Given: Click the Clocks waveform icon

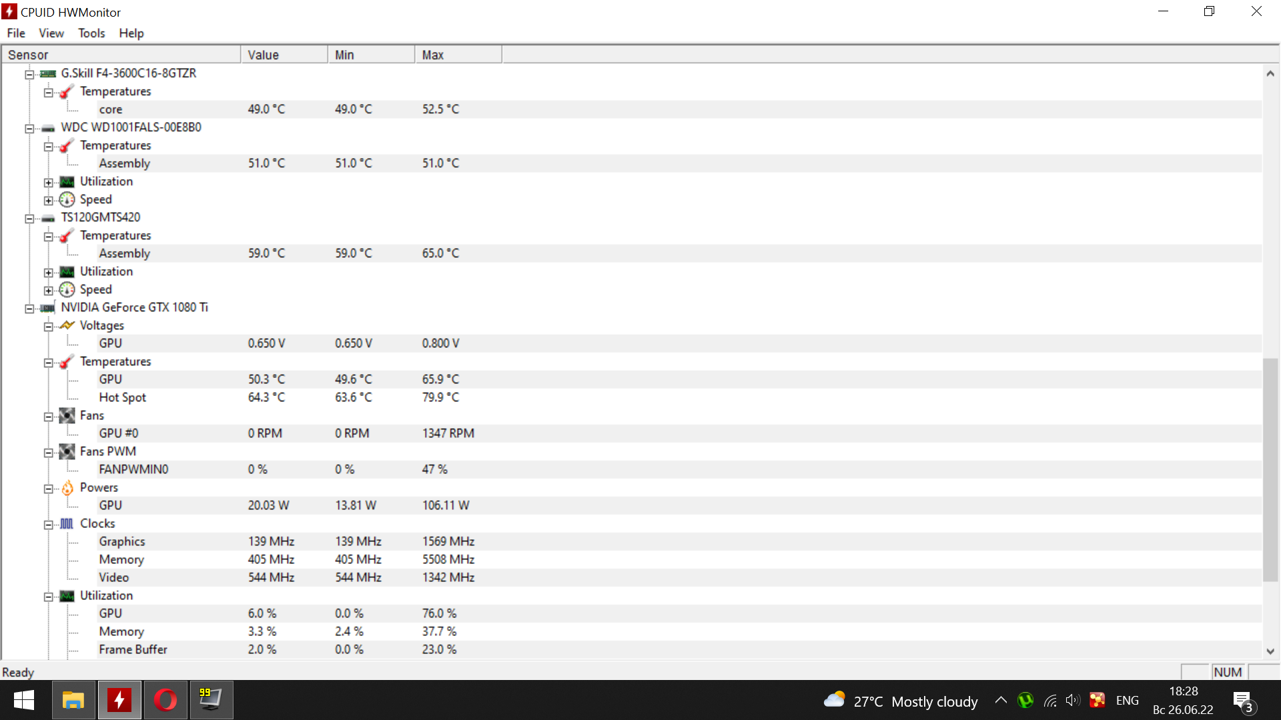Looking at the screenshot, I should [67, 524].
